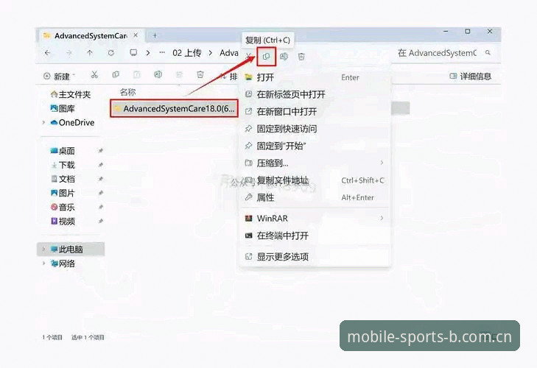
Task: Open OneDrive in the sidebar
Action: [73, 123]
